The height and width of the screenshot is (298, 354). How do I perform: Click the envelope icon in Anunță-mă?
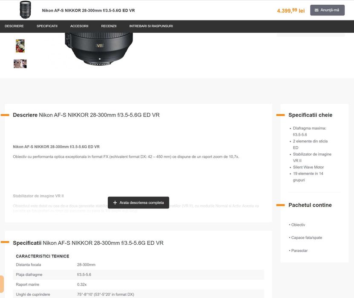[317, 10]
